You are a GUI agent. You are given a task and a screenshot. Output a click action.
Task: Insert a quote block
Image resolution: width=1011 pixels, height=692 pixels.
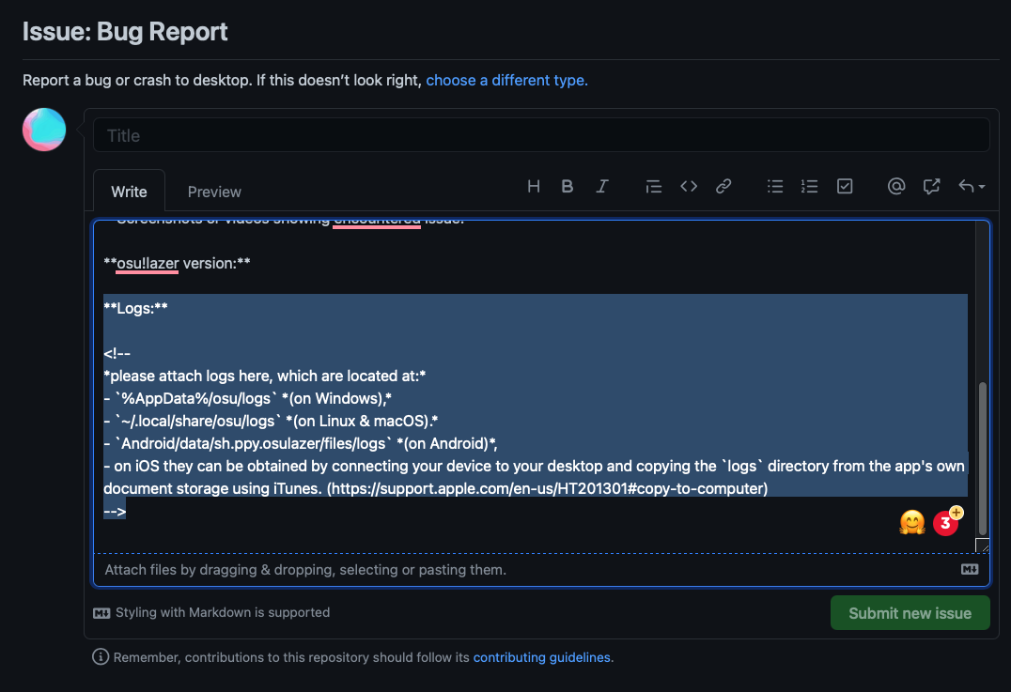(x=653, y=186)
